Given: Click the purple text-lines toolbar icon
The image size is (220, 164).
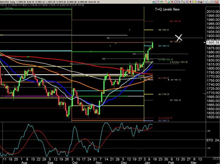Looking at the screenshot, I should point(187,2).
